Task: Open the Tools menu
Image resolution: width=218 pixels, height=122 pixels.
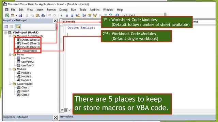Action: 83,10
